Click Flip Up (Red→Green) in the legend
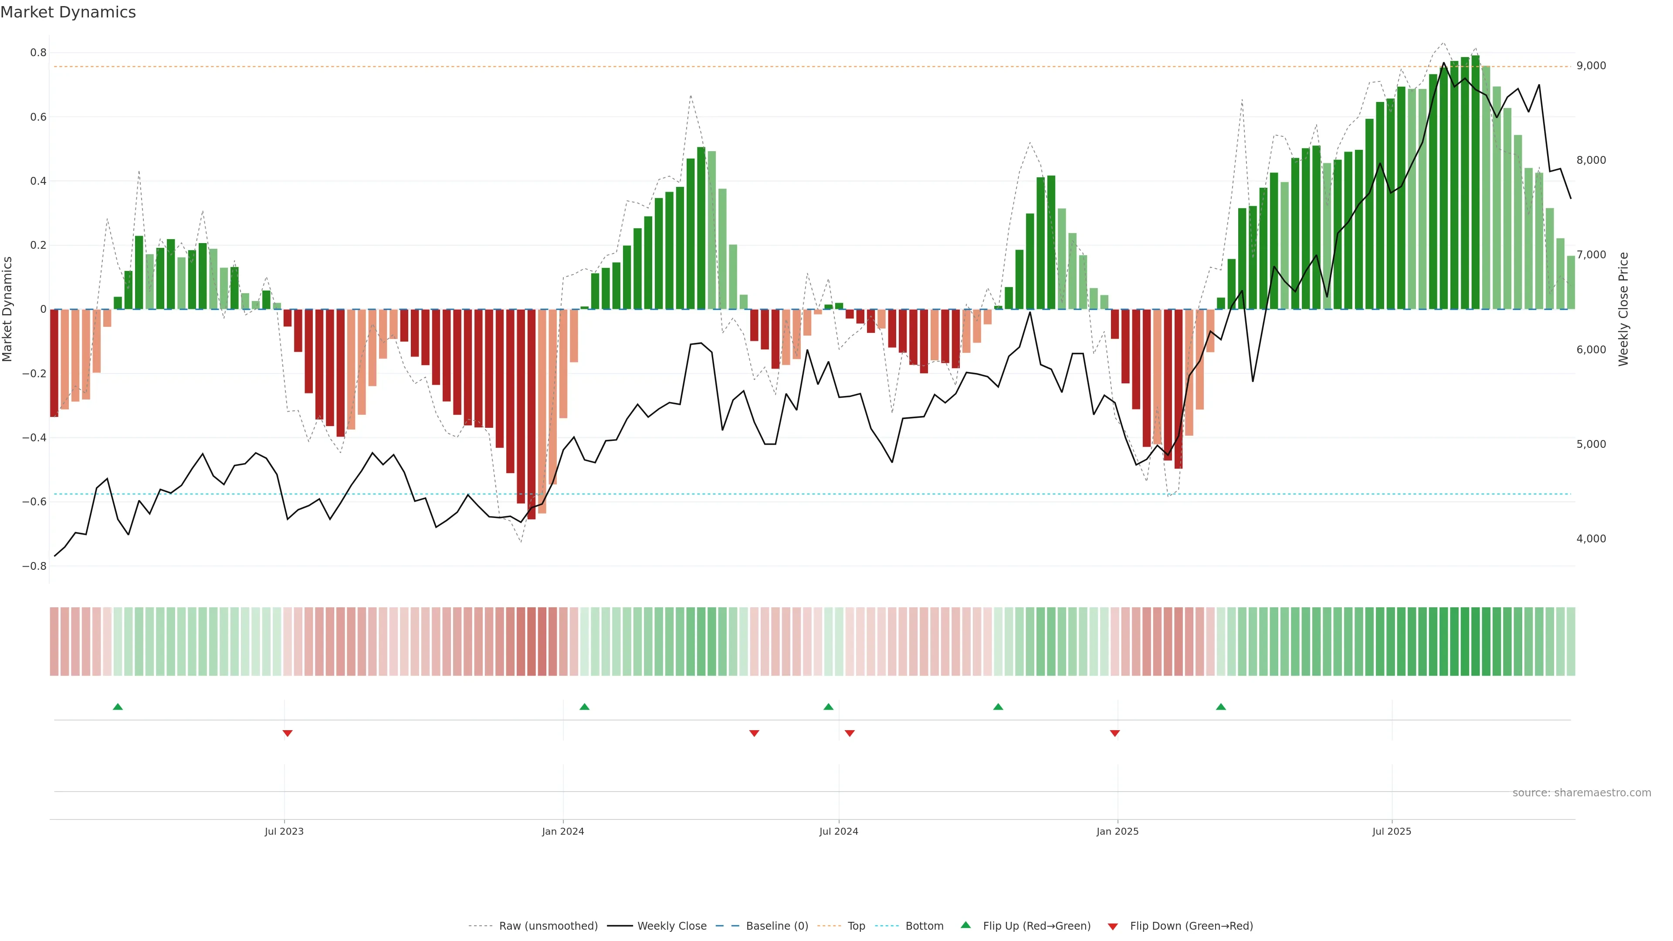 [1036, 926]
